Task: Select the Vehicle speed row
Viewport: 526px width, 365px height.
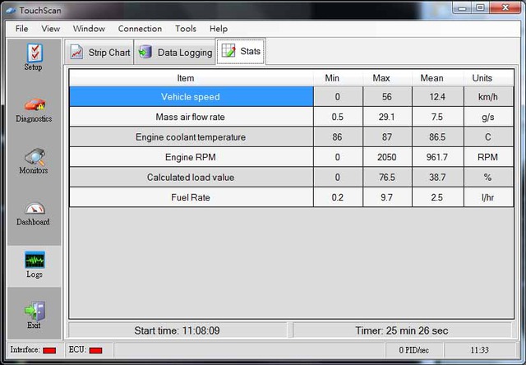Action: [x=191, y=97]
